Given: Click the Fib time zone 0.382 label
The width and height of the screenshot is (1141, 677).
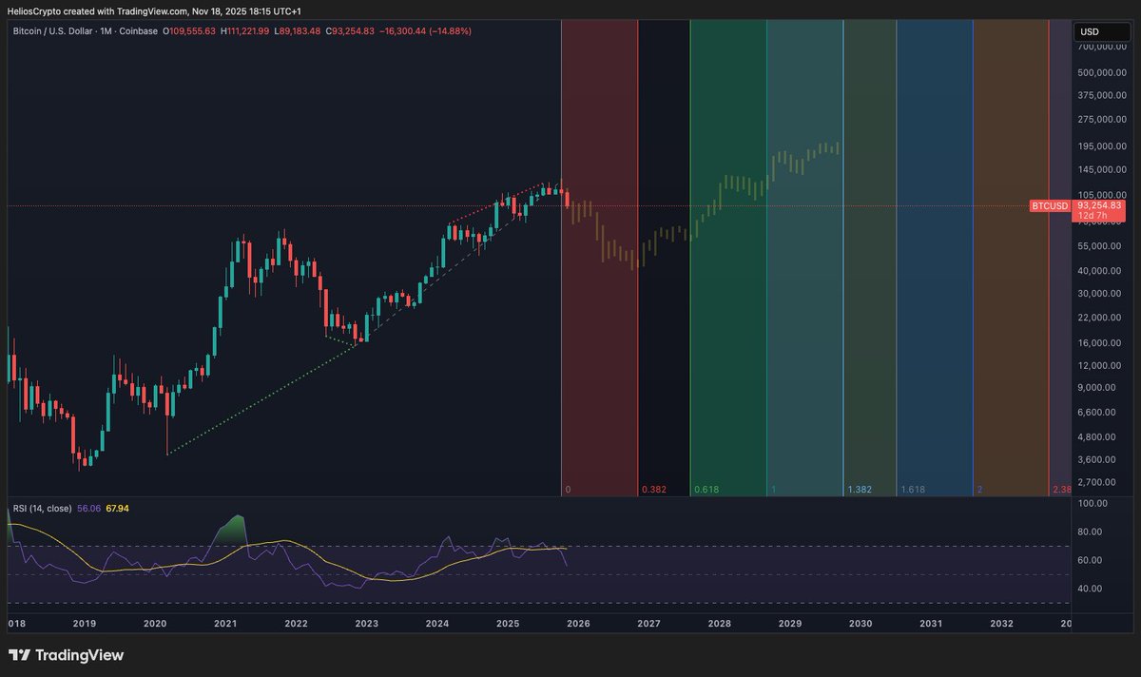Looking at the screenshot, I should pos(653,489).
